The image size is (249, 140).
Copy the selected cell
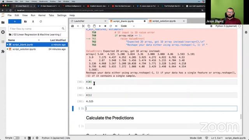pyautogui.click(x=89, y=26)
